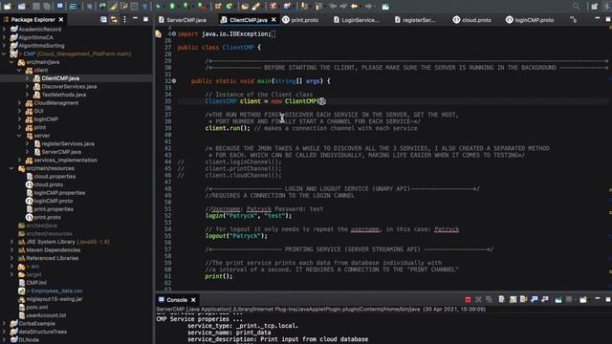Click the Open Type folder icon in toolbar

[x=245, y=6]
